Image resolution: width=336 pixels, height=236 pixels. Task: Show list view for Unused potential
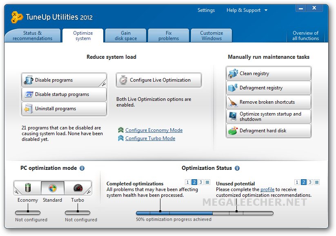(x=317, y=183)
